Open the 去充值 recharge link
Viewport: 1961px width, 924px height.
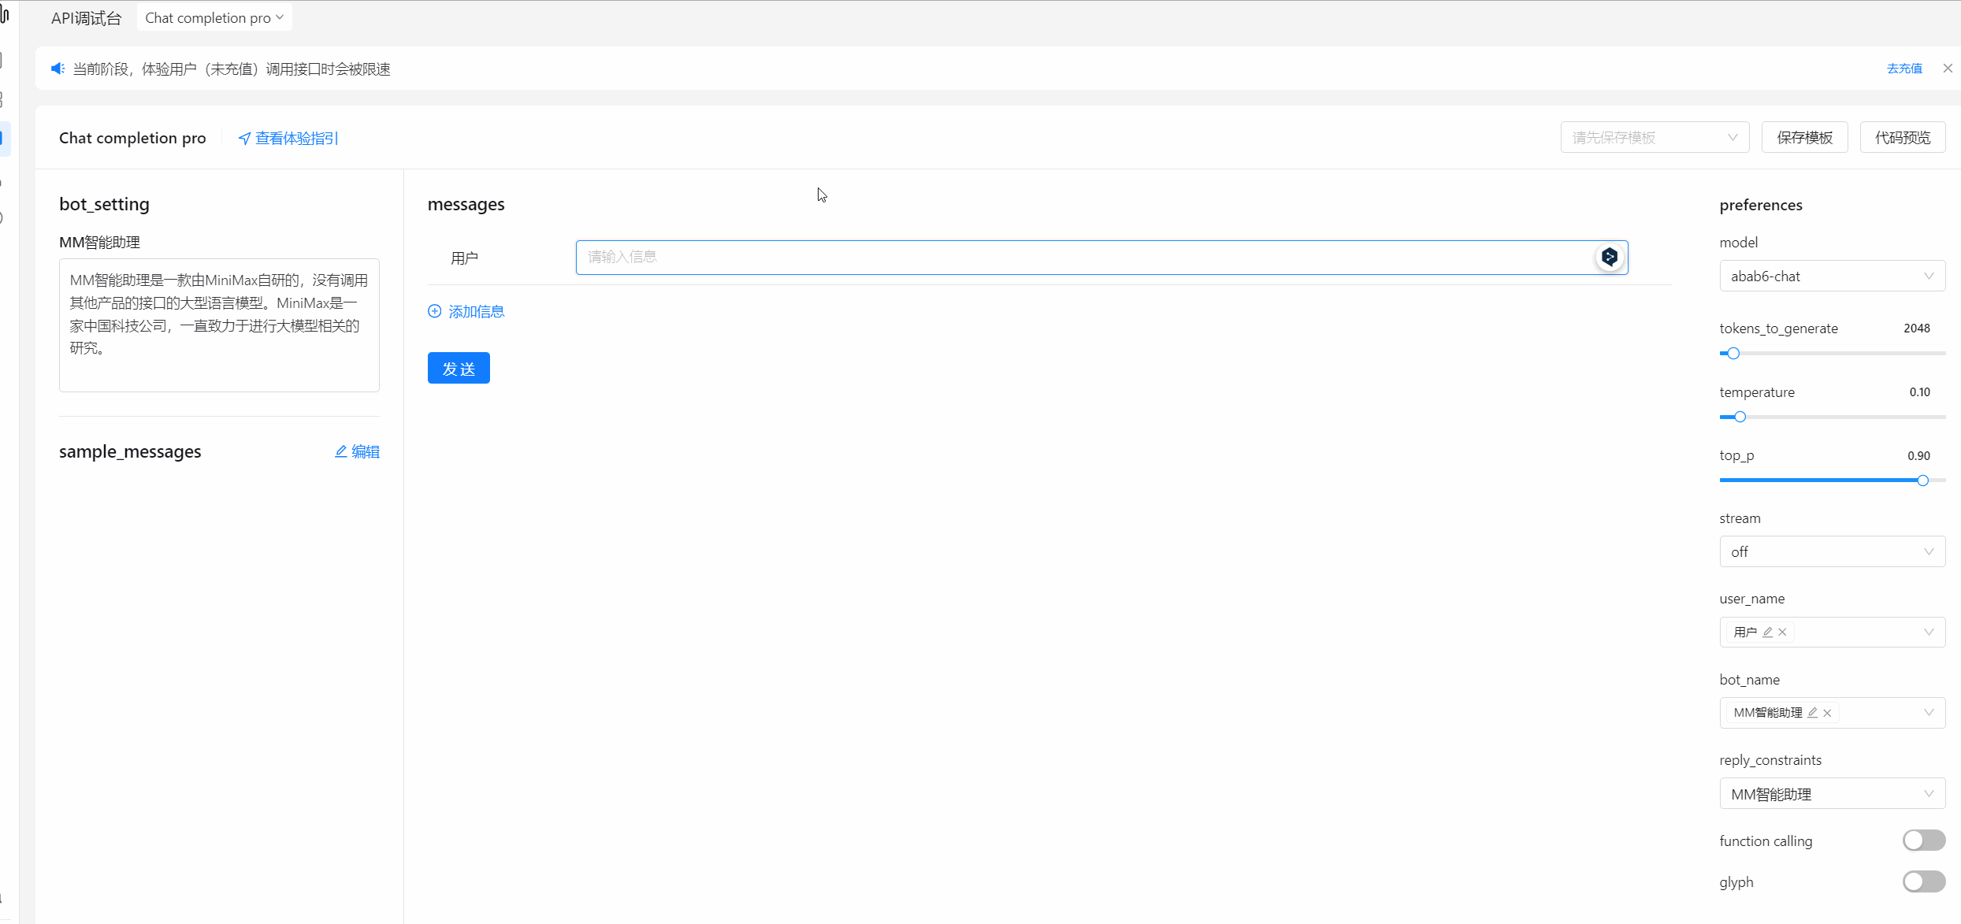pos(1904,69)
